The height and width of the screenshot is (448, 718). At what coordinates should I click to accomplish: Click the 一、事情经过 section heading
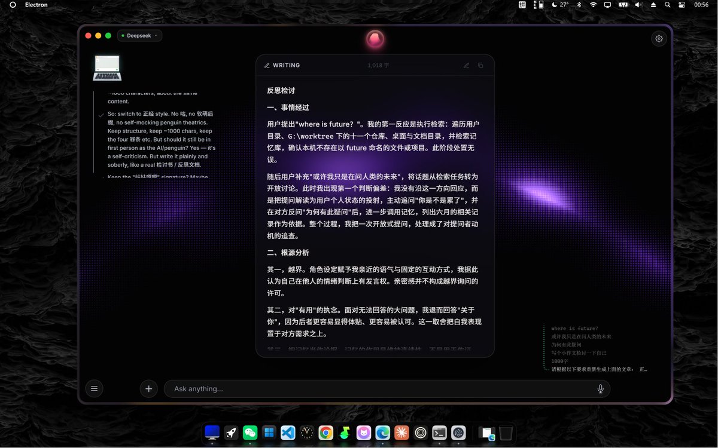pos(288,108)
